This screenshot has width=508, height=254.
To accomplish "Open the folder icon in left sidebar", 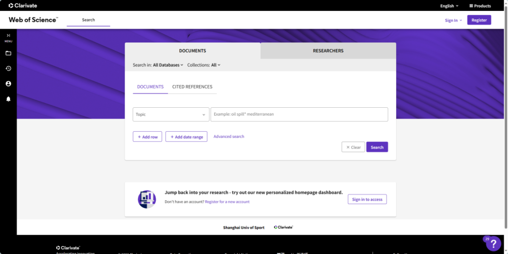I will click(x=8, y=53).
